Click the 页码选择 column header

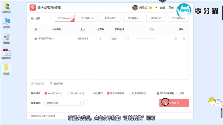120,29
